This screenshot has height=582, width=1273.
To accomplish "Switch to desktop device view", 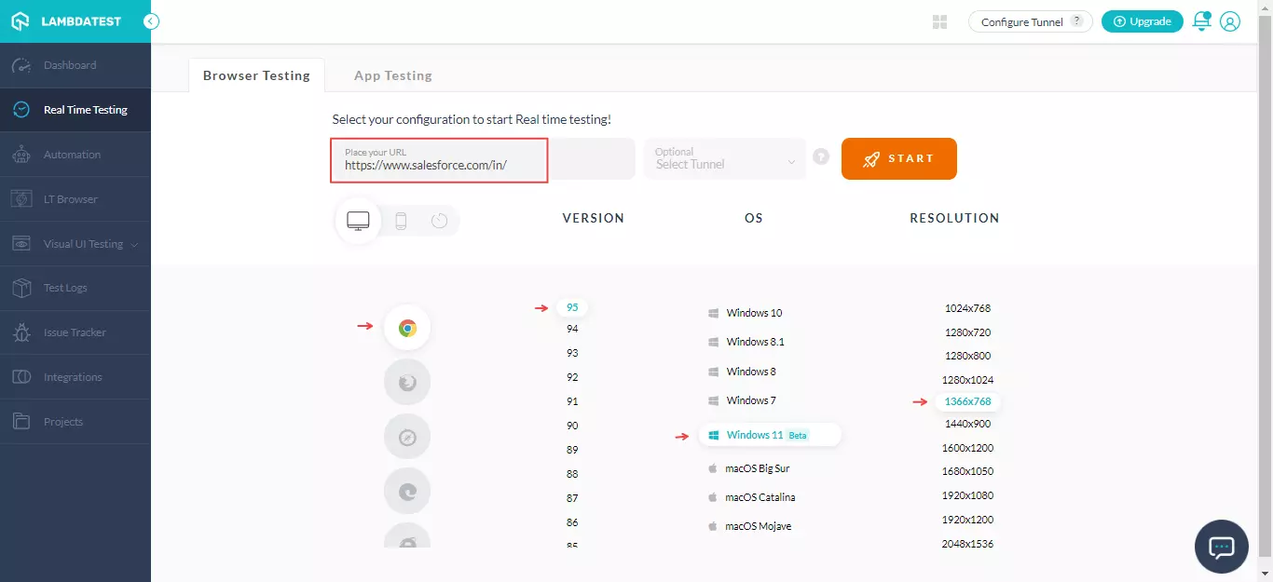I will [x=358, y=221].
